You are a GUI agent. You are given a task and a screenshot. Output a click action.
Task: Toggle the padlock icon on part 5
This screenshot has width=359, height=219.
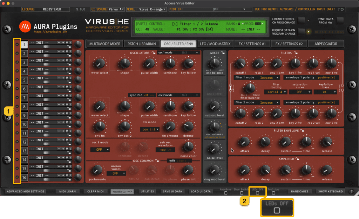pos(69,82)
